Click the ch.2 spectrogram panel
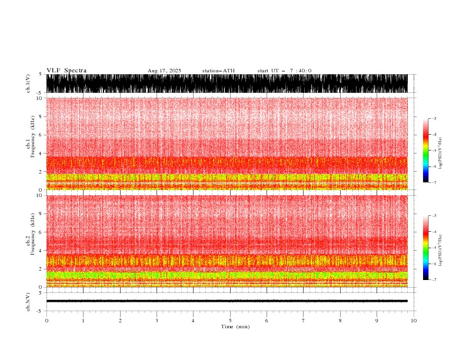 pyautogui.click(x=227, y=241)
